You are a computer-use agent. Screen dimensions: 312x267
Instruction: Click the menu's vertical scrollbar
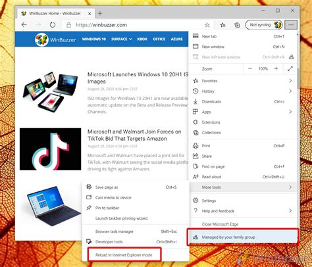[298, 79]
